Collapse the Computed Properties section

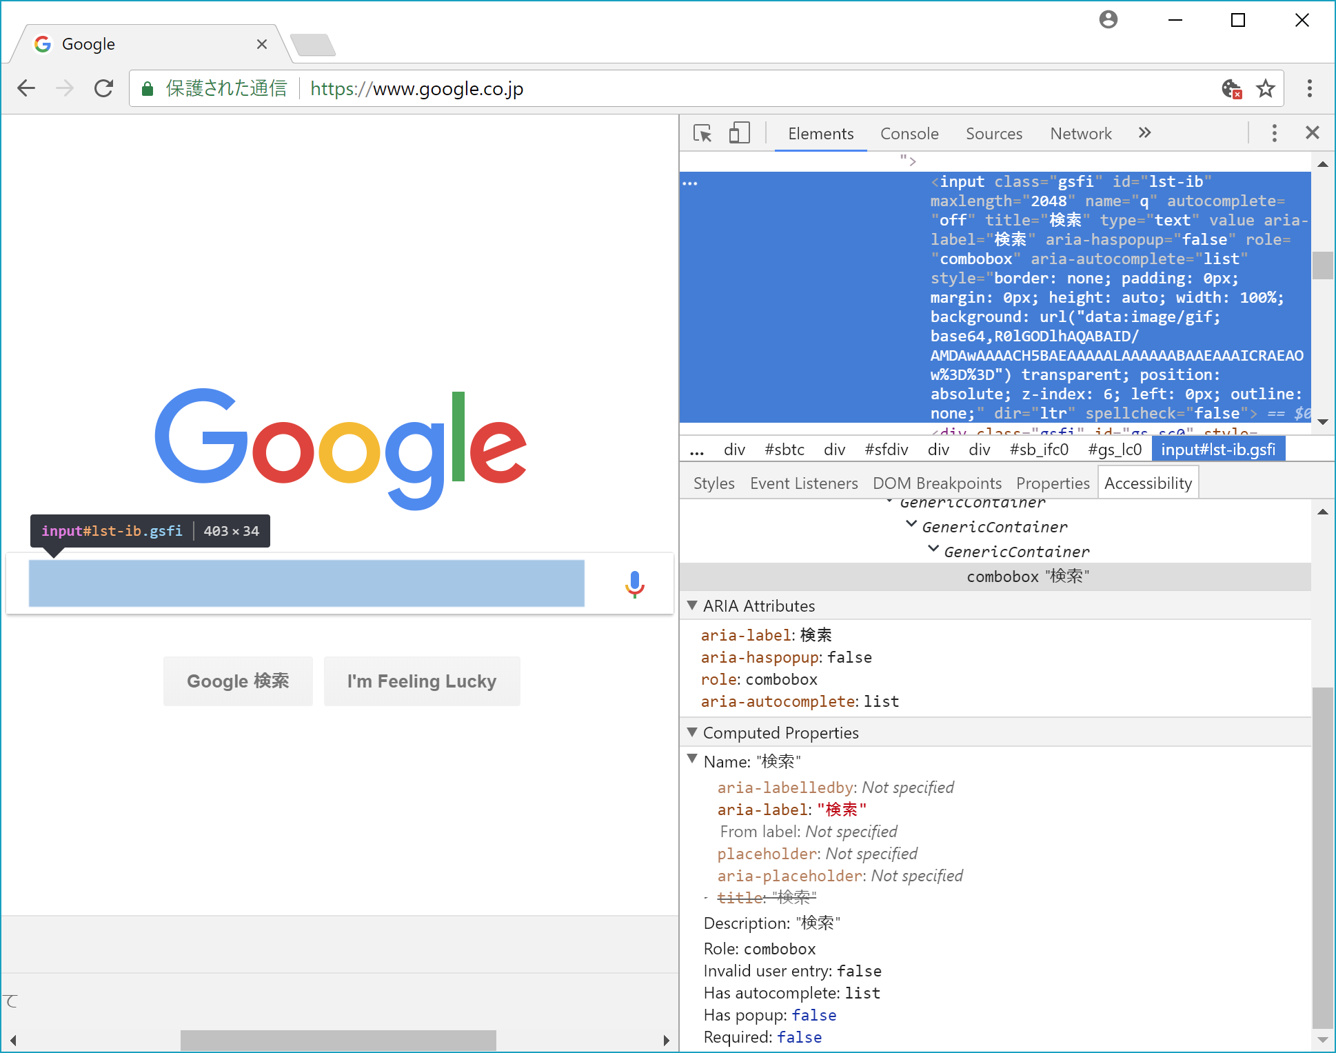coord(692,732)
